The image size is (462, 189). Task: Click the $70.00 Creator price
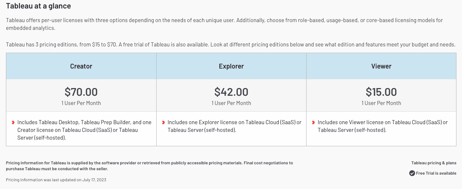(x=81, y=92)
